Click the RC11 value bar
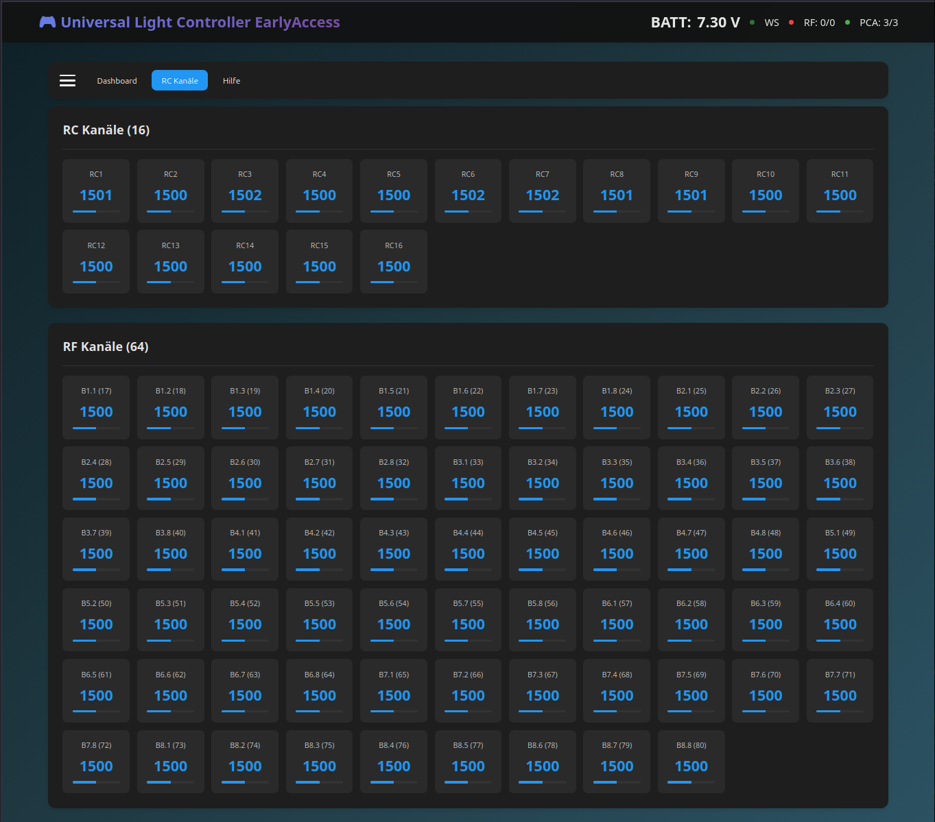935x822 pixels. coord(840,212)
